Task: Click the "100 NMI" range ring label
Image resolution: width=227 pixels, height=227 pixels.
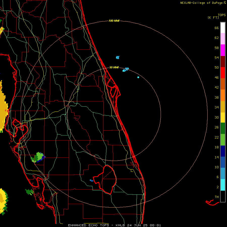Action: [114, 21]
